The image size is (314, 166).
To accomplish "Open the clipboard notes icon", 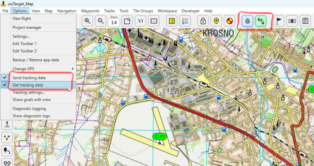I will tap(305, 21).
